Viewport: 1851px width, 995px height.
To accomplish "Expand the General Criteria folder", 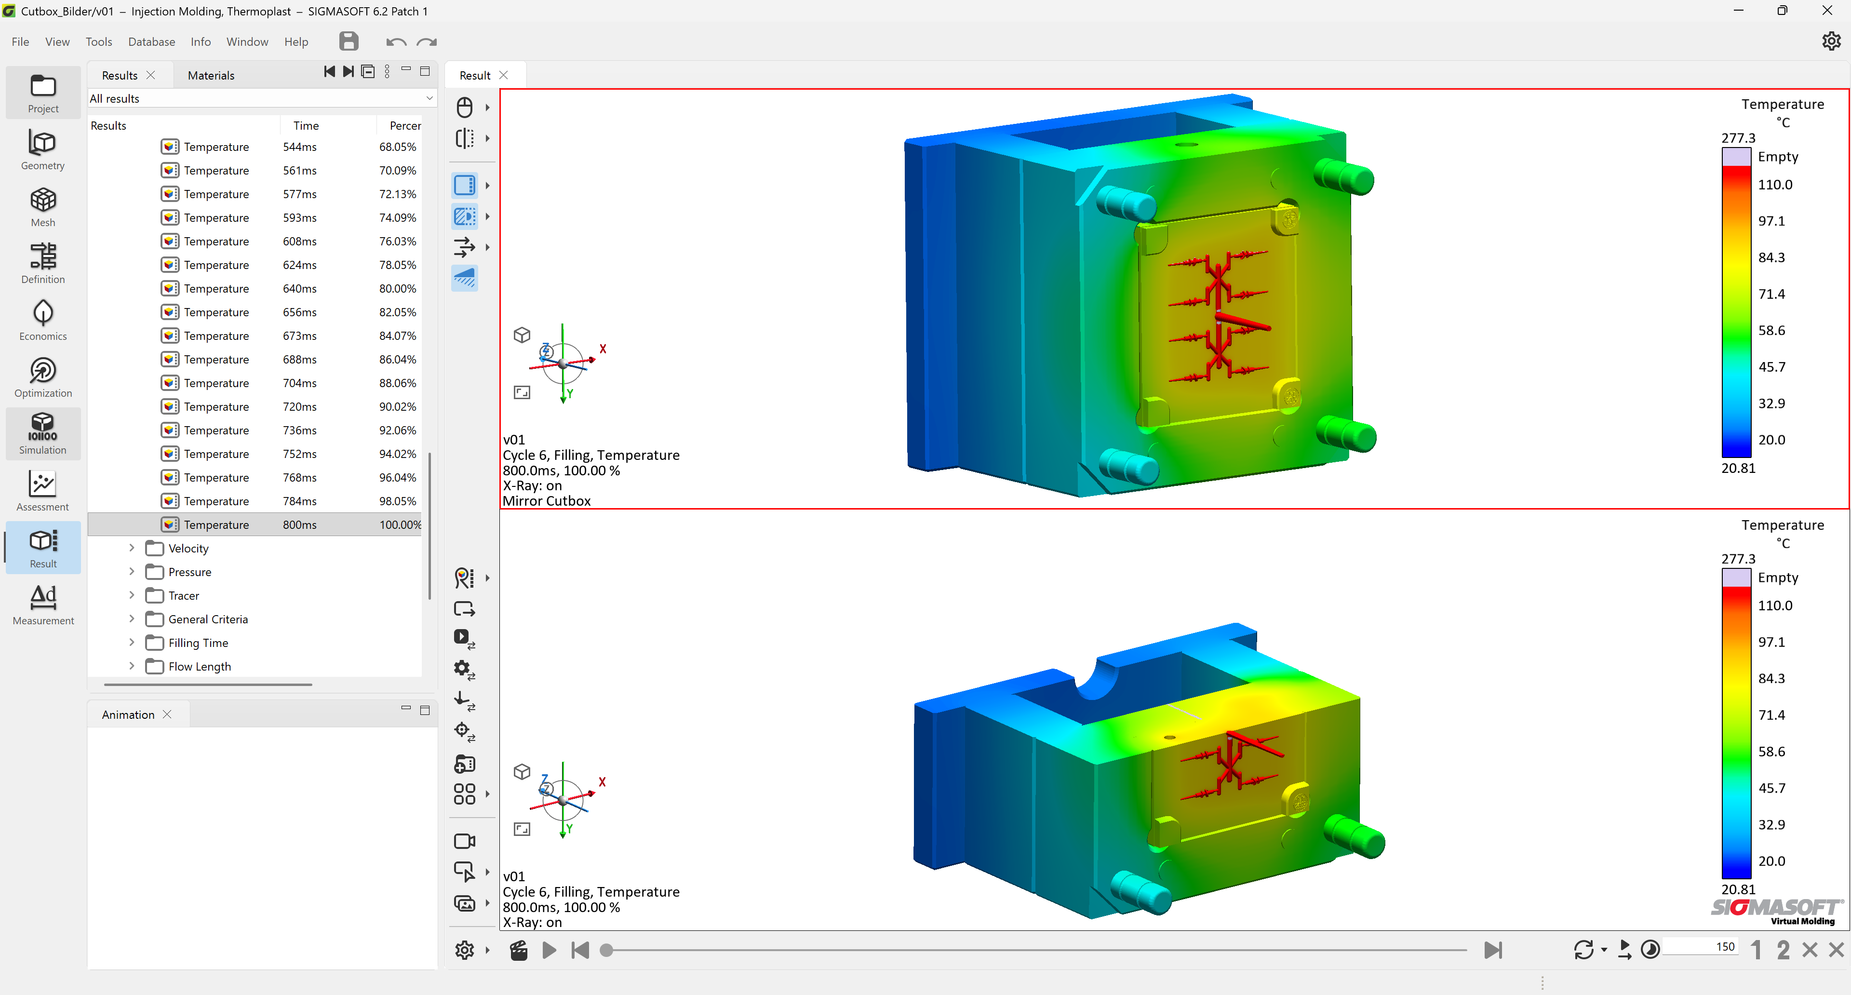I will 132,619.
